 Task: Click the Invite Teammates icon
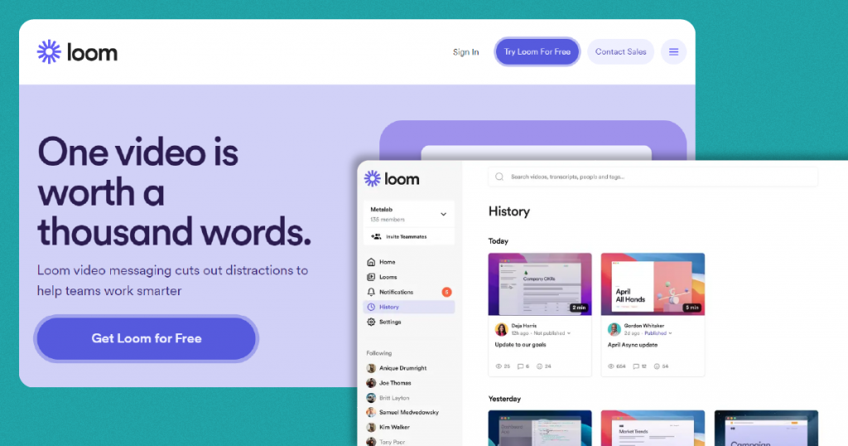pyautogui.click(x=376, y=236)
